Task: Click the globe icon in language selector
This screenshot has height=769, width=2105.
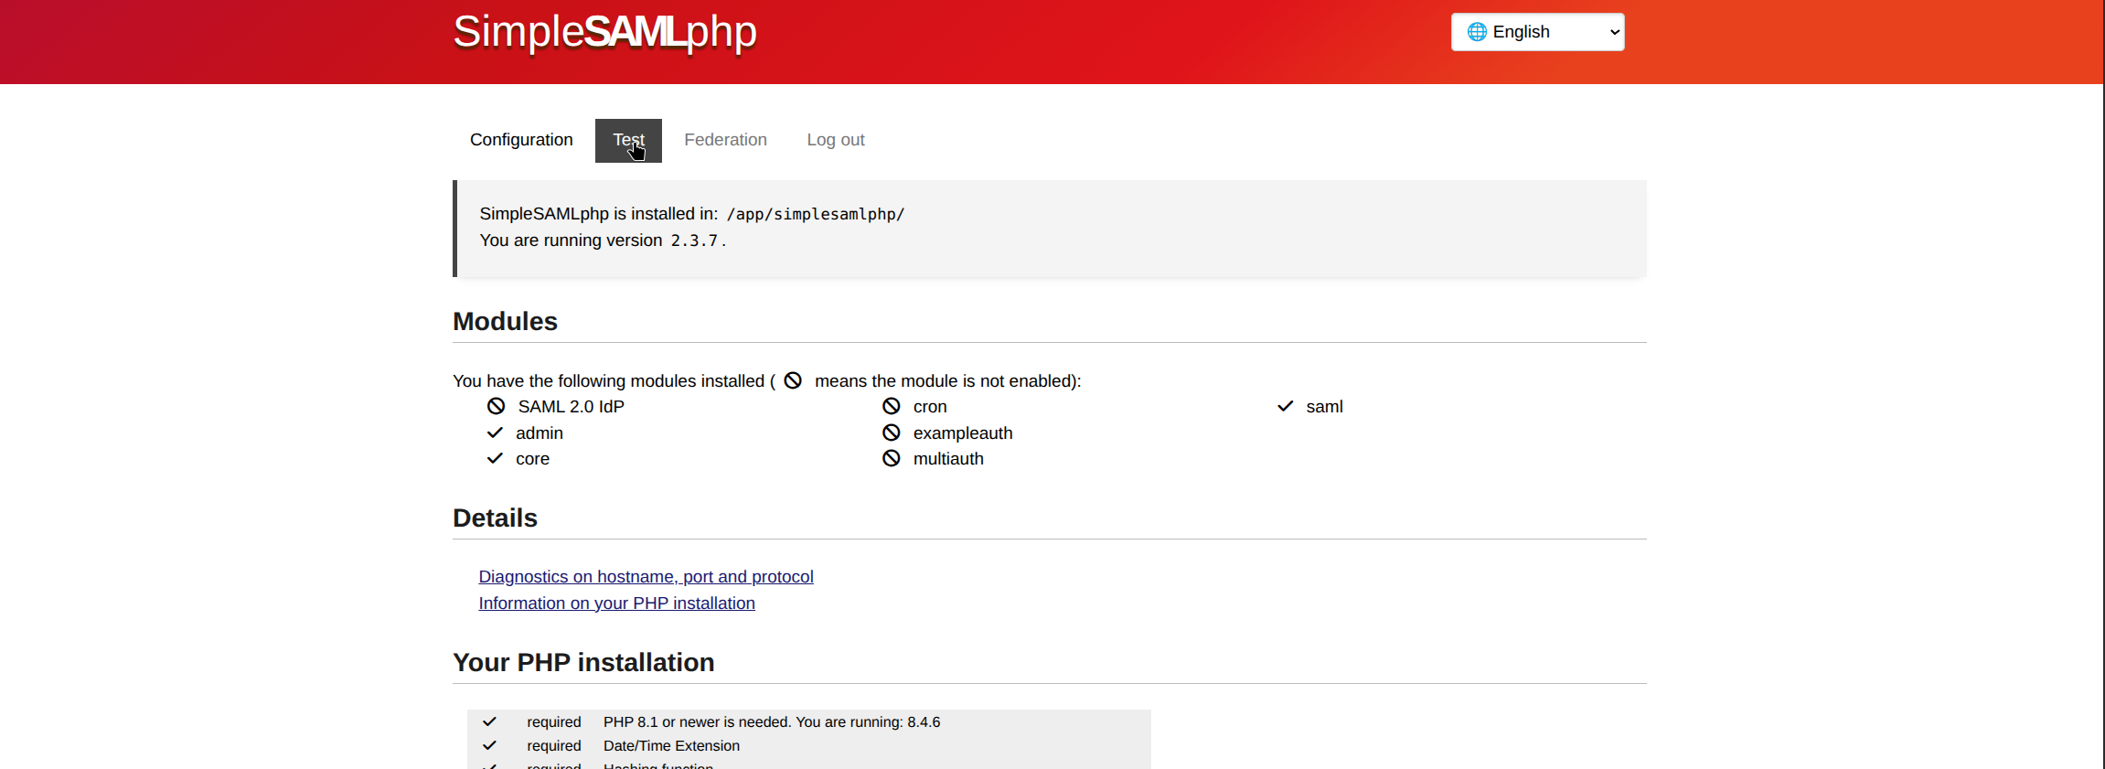Action: pos(1476,32)
